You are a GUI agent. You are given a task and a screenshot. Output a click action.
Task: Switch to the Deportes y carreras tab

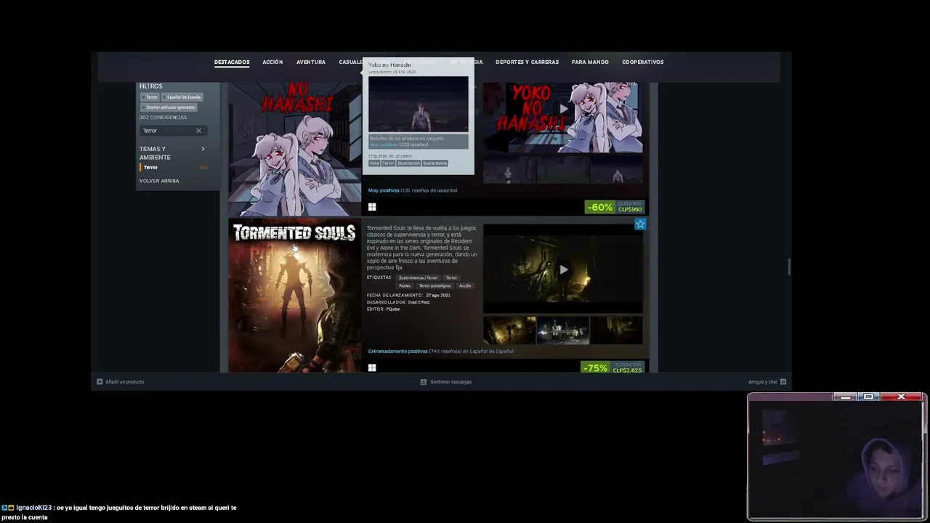point(527,62)
